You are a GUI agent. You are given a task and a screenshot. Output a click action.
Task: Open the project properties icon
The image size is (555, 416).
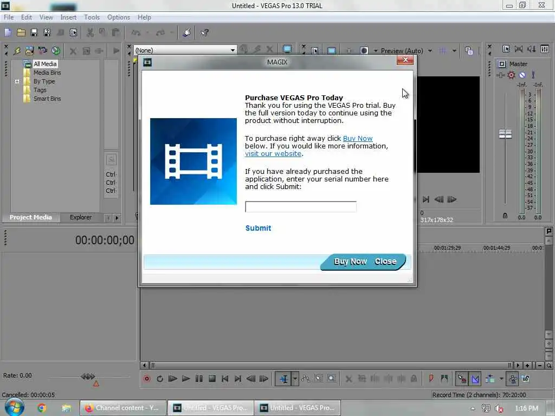[73, 32]
